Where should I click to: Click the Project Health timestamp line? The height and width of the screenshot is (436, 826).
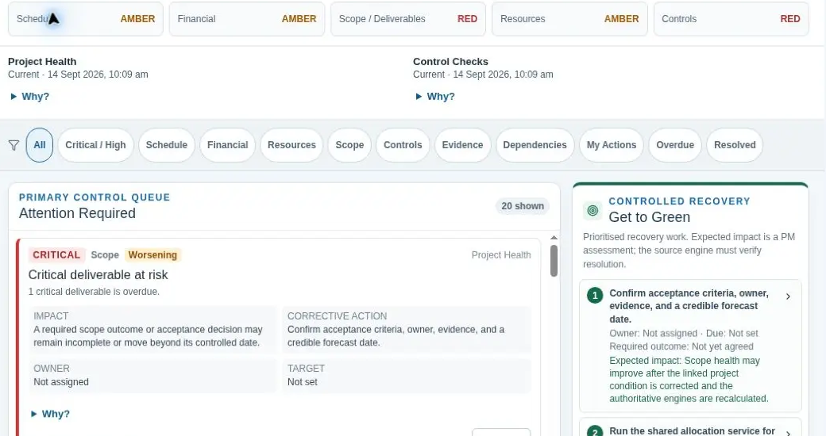[78, 75]
